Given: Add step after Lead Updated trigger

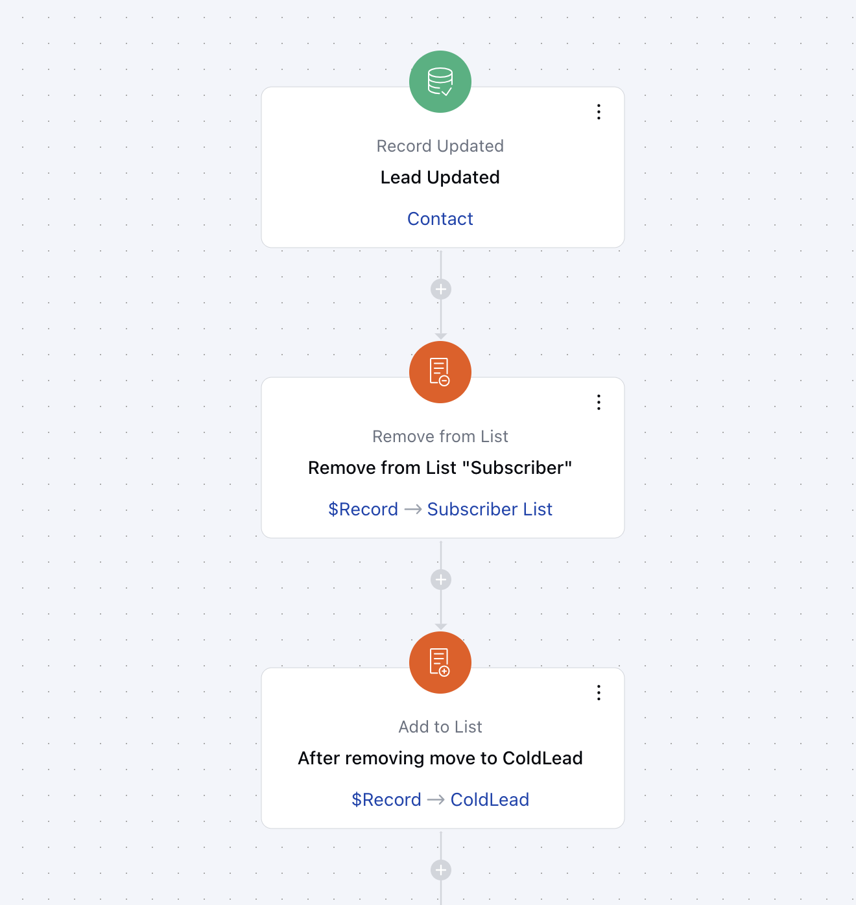Looking at the screenshot, I should pos(441,289).
